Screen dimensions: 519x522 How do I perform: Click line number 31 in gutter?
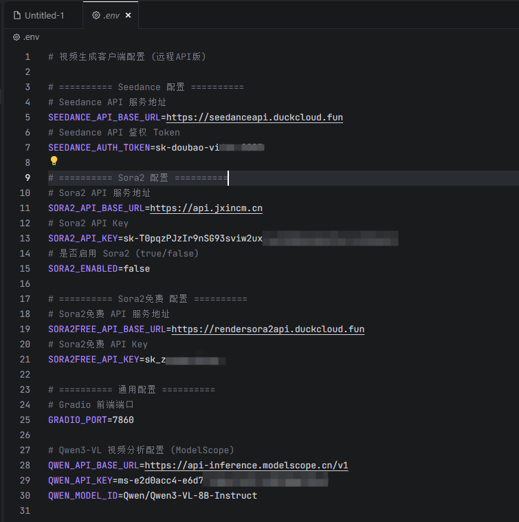pos(25,511)
